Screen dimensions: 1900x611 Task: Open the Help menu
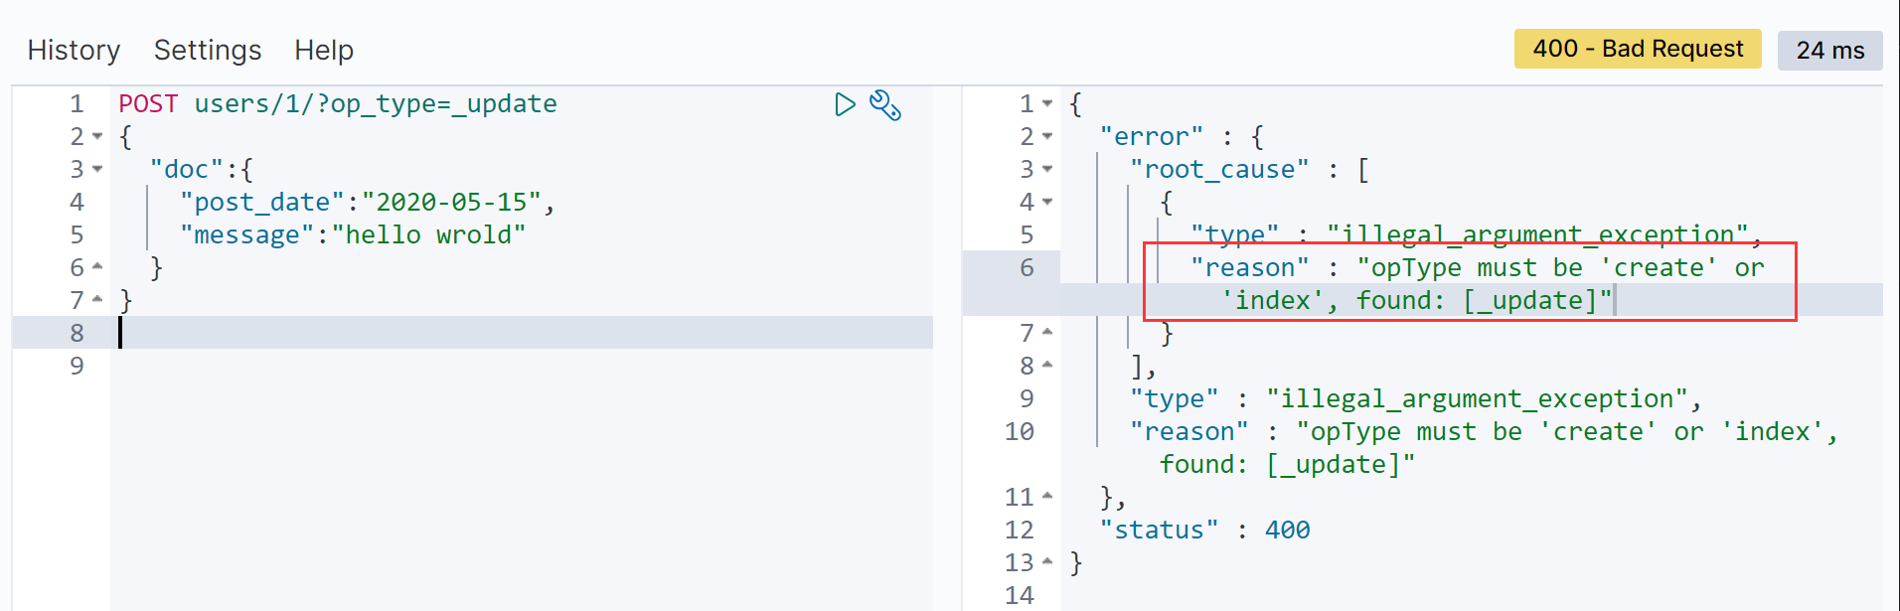pos(324,50)
